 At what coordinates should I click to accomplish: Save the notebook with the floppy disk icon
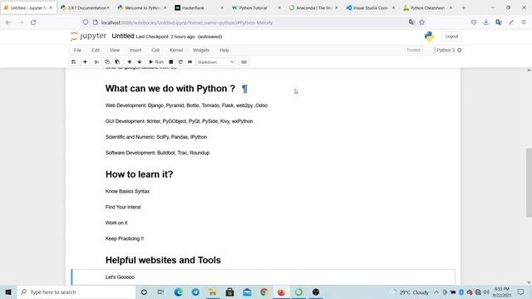73,62
